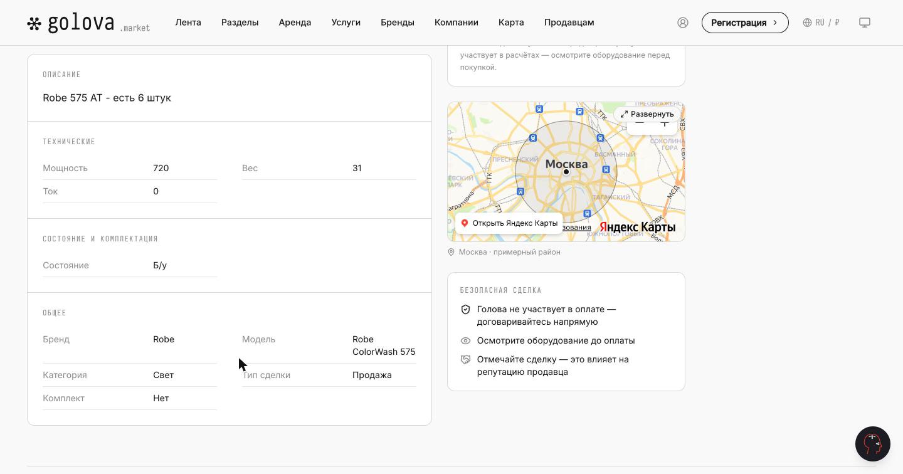Expand the map with Развернуть
The image size is (903, 474).
pyautogui.click(x=647, y=114)
